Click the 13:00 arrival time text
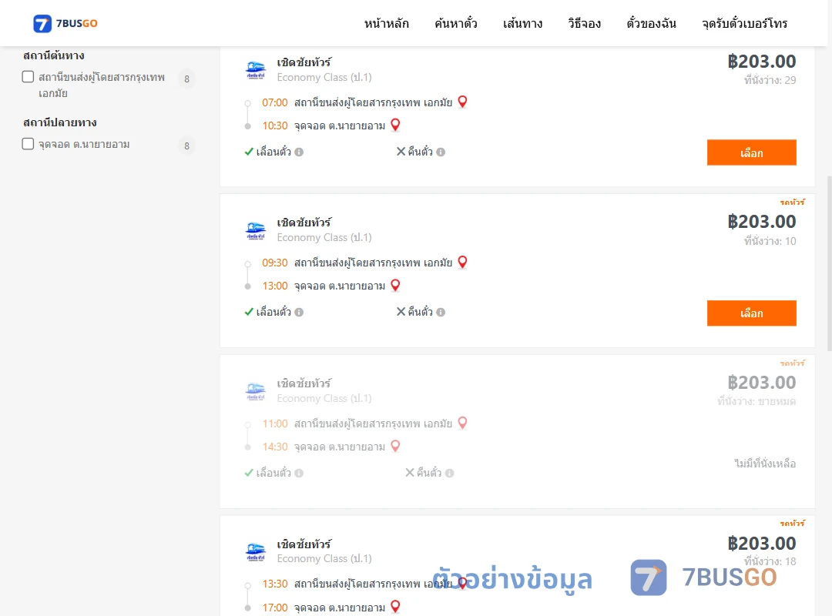The height and width of the screenshot is (616, 832). point(275,286)
